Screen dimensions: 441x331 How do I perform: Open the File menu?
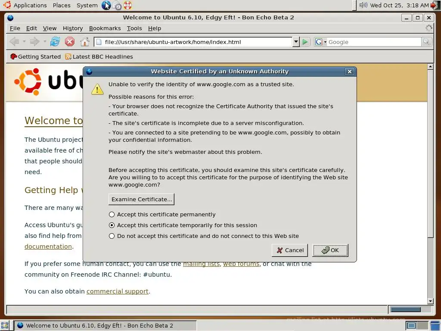[x=15, y=28]
